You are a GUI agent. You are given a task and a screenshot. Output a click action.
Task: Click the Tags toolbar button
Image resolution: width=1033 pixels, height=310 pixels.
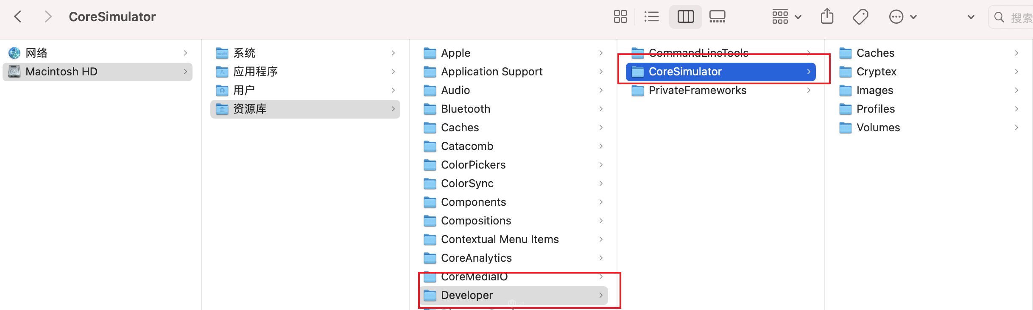coord(860,17)
